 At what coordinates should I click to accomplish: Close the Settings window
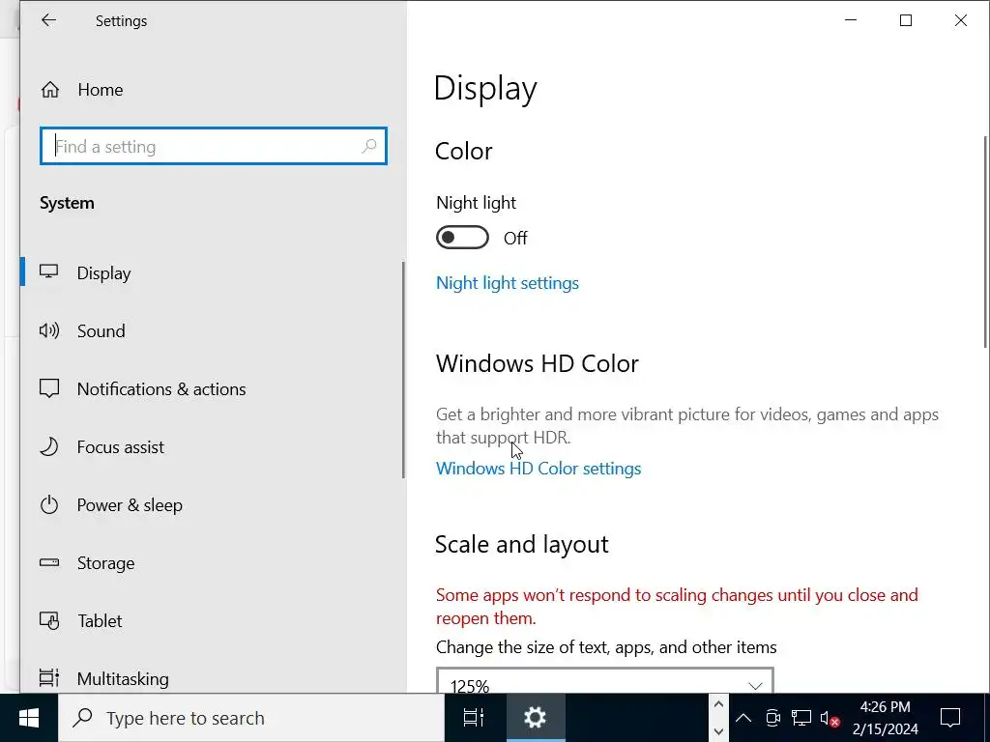(x=960, y=20)
